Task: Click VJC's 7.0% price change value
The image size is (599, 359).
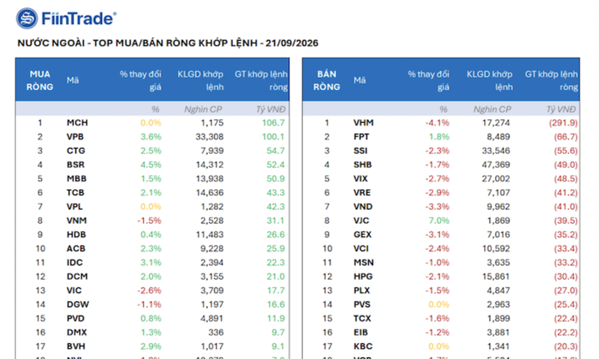Action: click(439, 221)
